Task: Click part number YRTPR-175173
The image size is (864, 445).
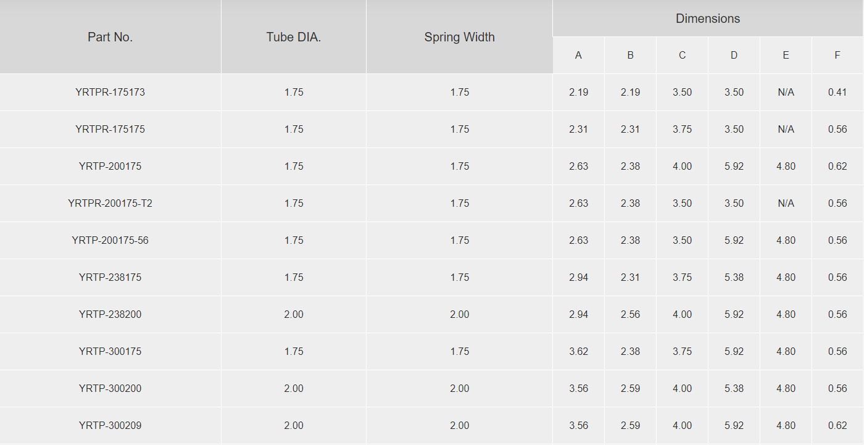Action: 110,93
